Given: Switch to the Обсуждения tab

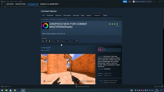Looking at the screenshot, I should (x=50, y=15).
